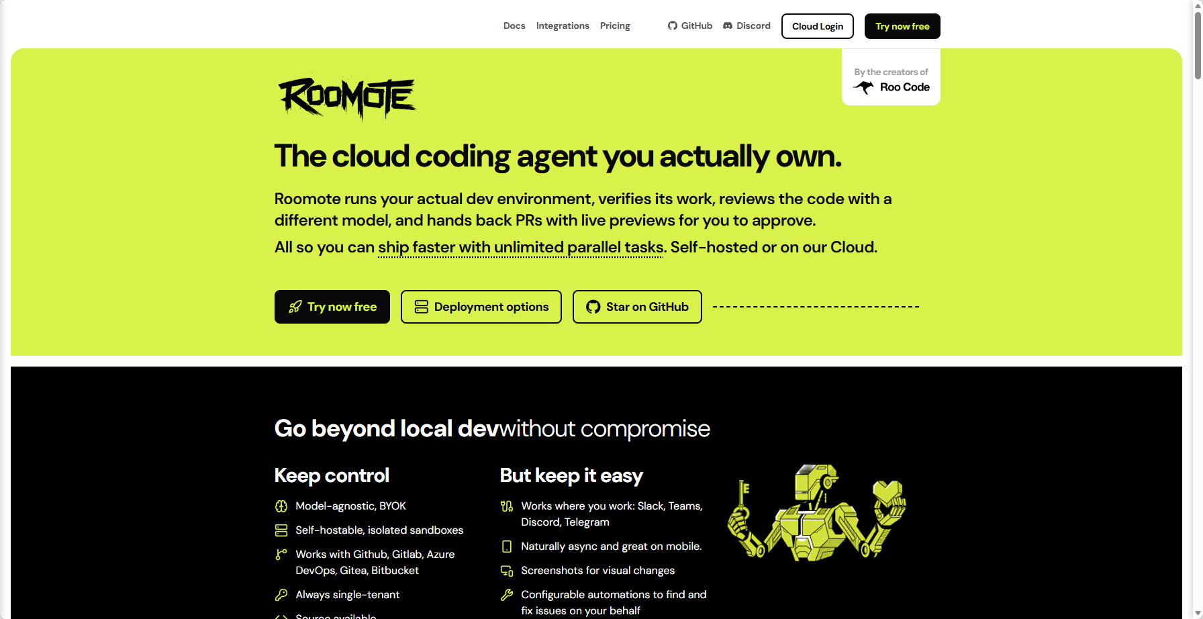Click the 'But keep it easy' heading
The height and width of the screenshot is (619, 1203).
pos(571,475)
